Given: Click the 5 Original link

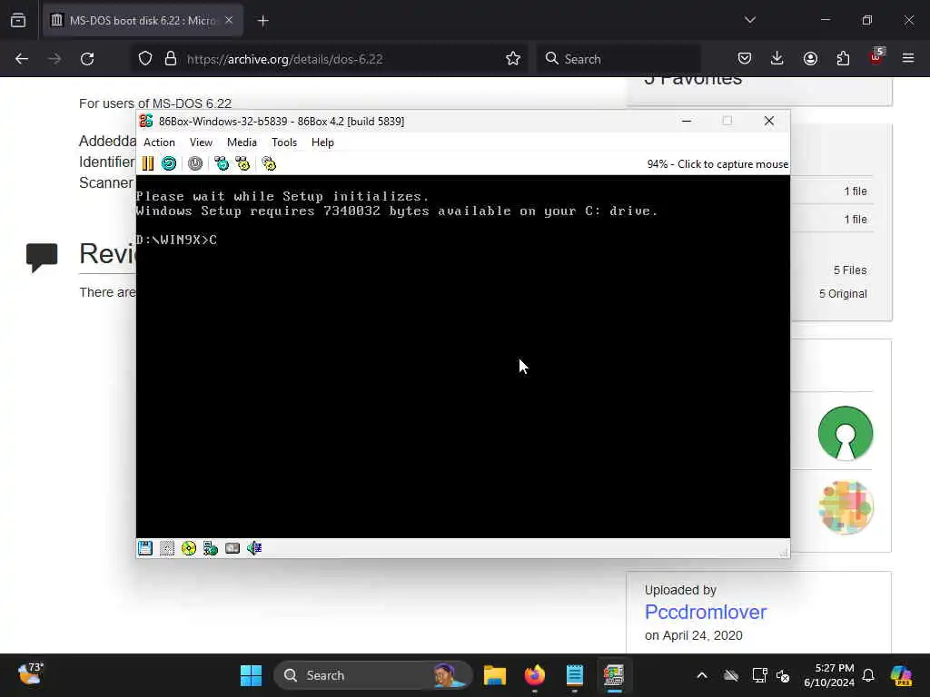Looking at the screenshot, I should 843,294.
